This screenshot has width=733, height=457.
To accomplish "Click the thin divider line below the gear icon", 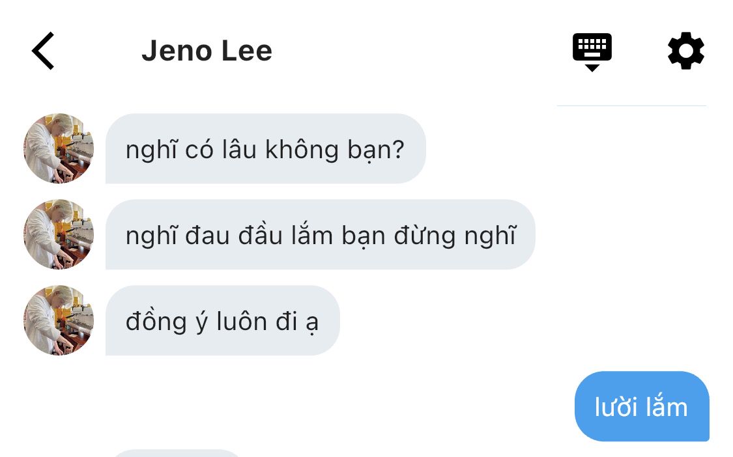I will tap(631, 106).
